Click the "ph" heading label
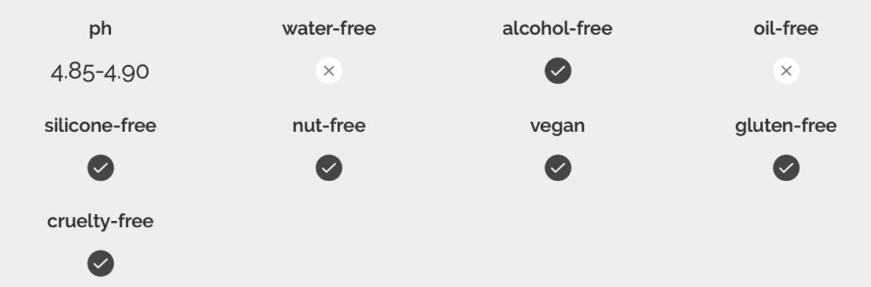871x287 pixels. point(100,29)
